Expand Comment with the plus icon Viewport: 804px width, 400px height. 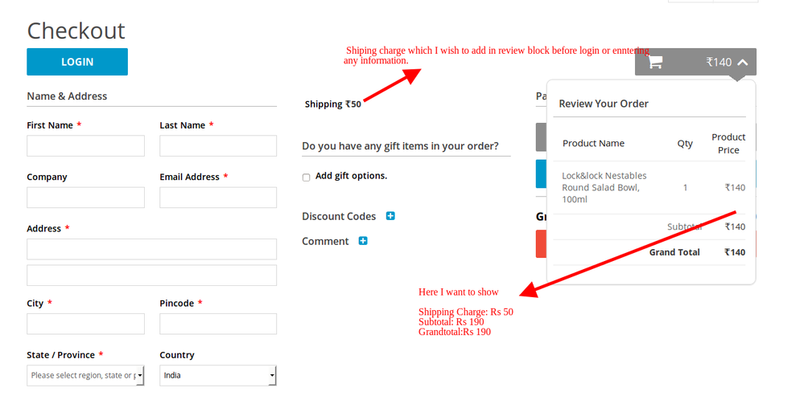363,241
